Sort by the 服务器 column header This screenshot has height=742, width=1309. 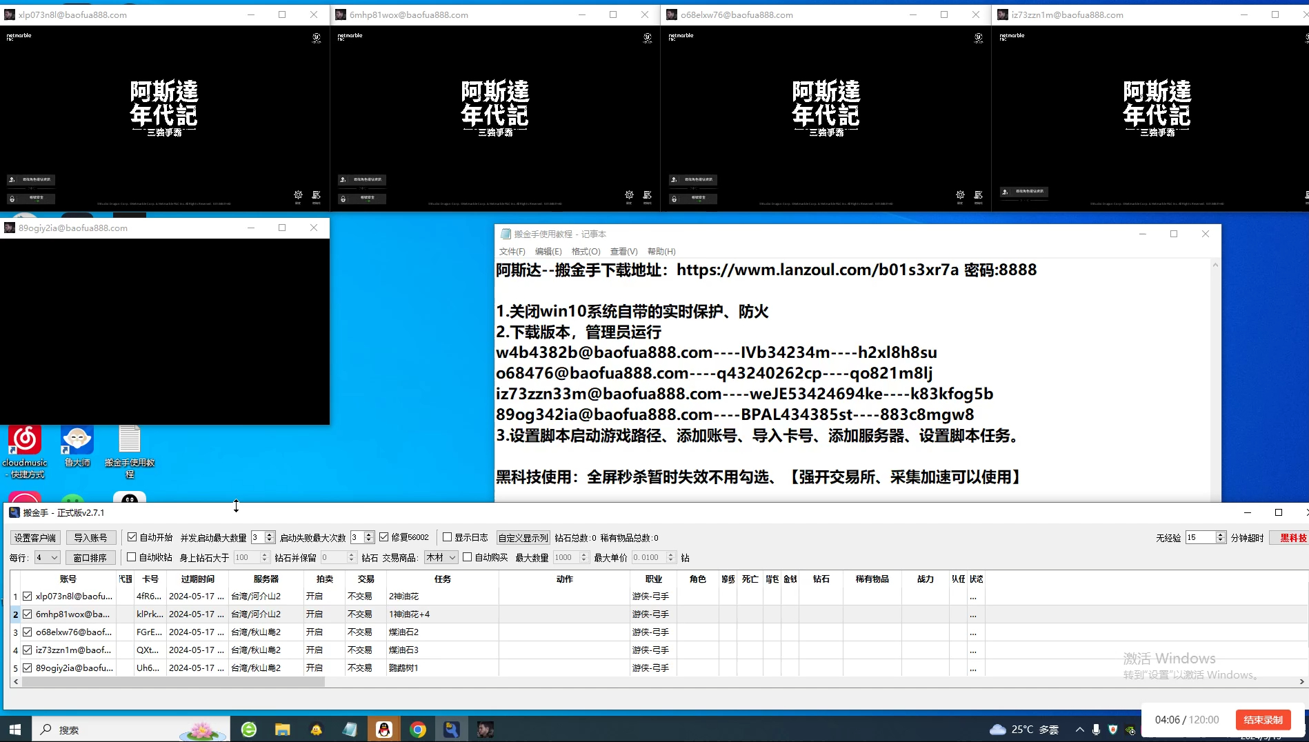click(x=266, y=579)
